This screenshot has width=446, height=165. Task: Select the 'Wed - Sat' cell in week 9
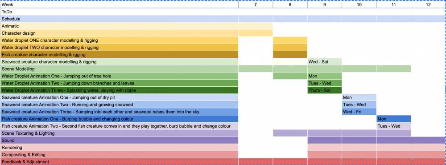[325, 61]
